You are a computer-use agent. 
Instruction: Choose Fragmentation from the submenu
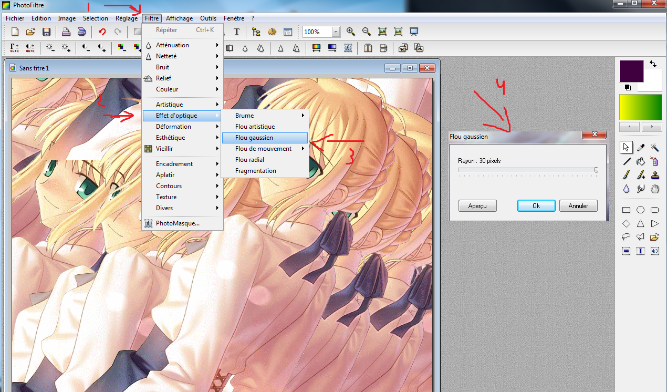pos(264,171)
